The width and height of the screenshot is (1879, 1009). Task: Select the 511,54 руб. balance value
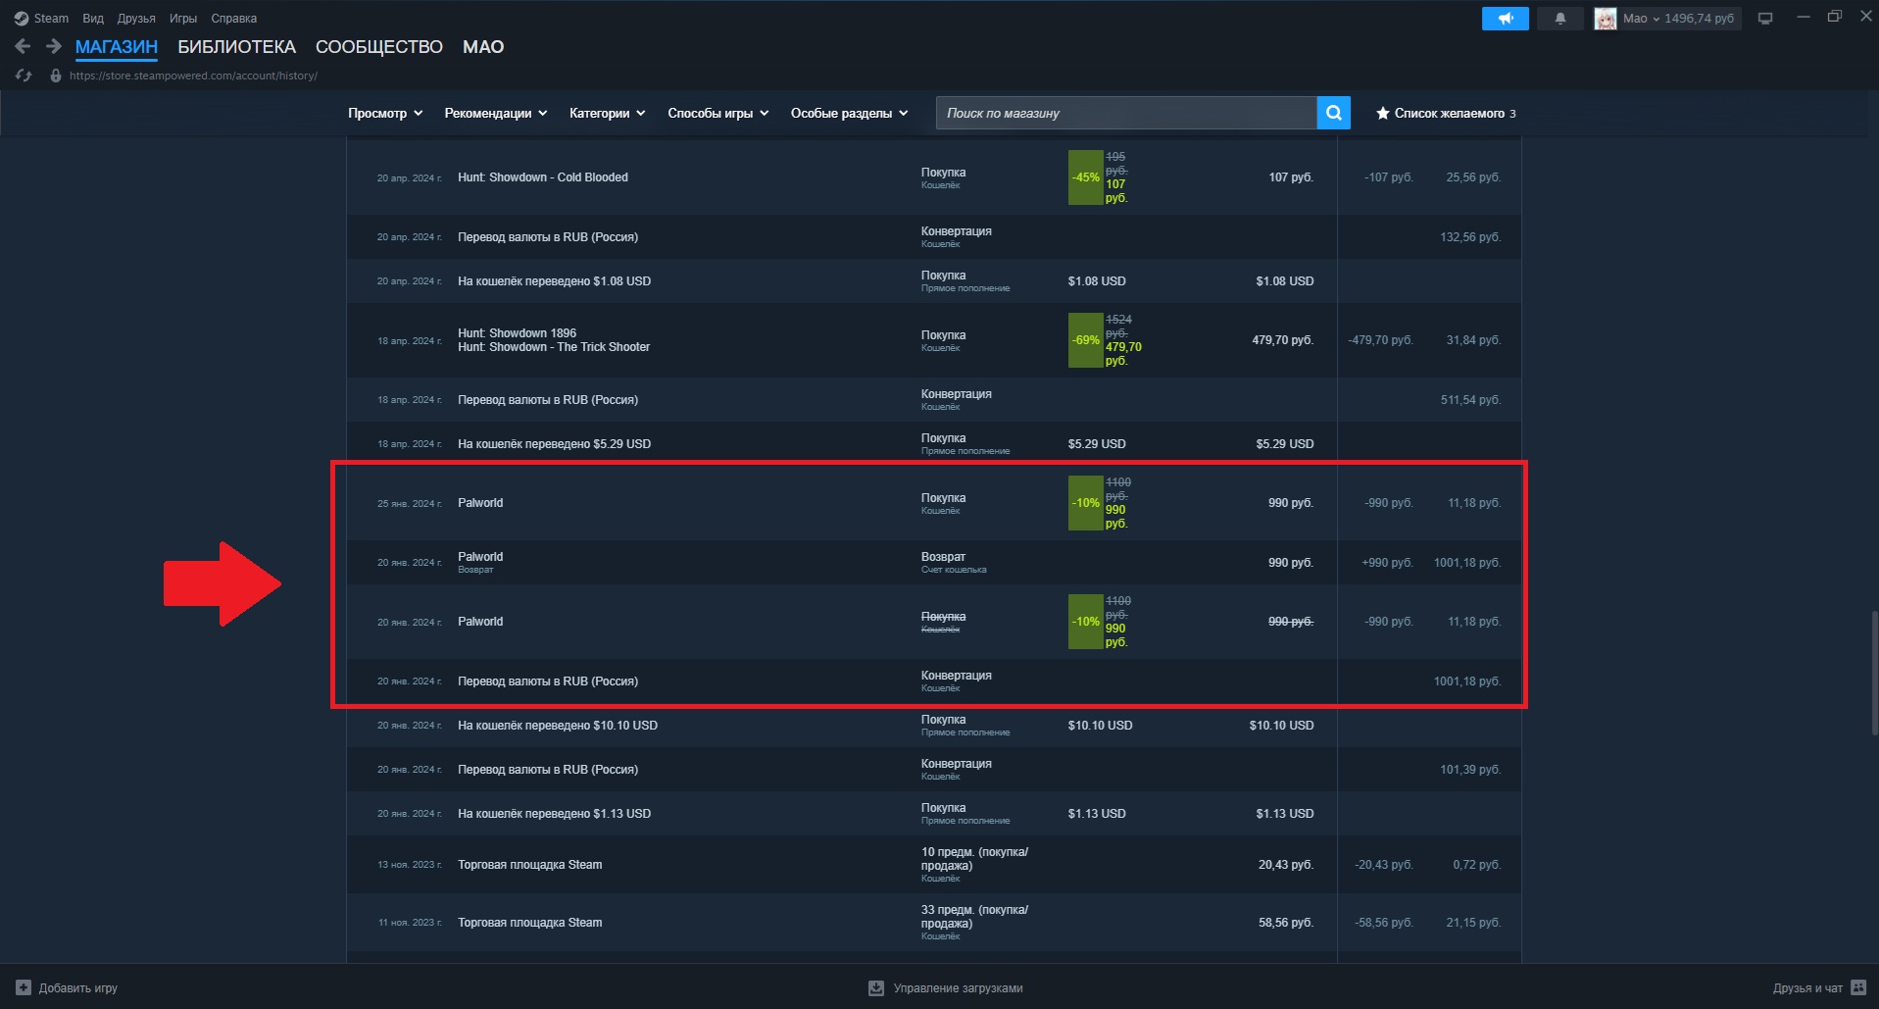(1470, 400)
